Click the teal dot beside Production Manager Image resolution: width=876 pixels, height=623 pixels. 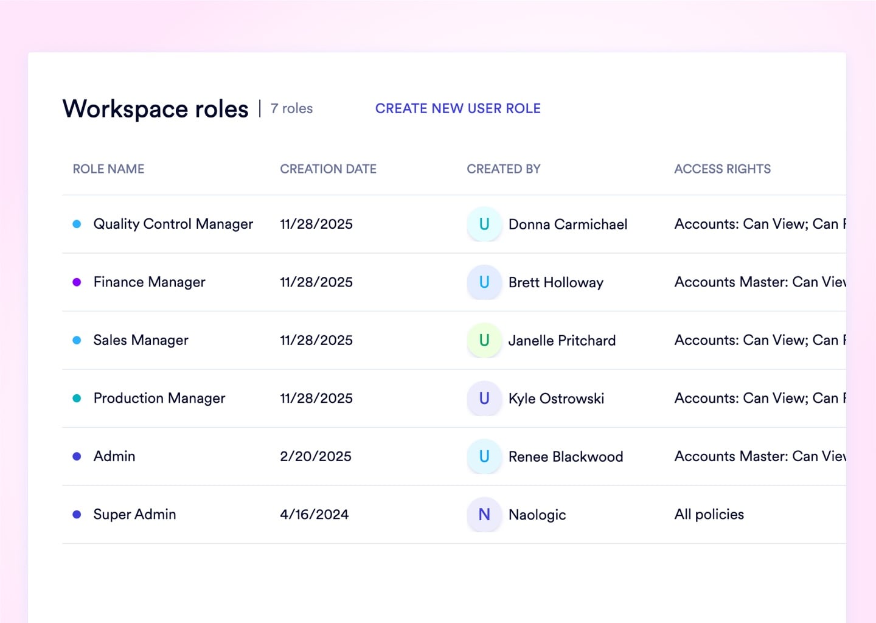(77, 399)
